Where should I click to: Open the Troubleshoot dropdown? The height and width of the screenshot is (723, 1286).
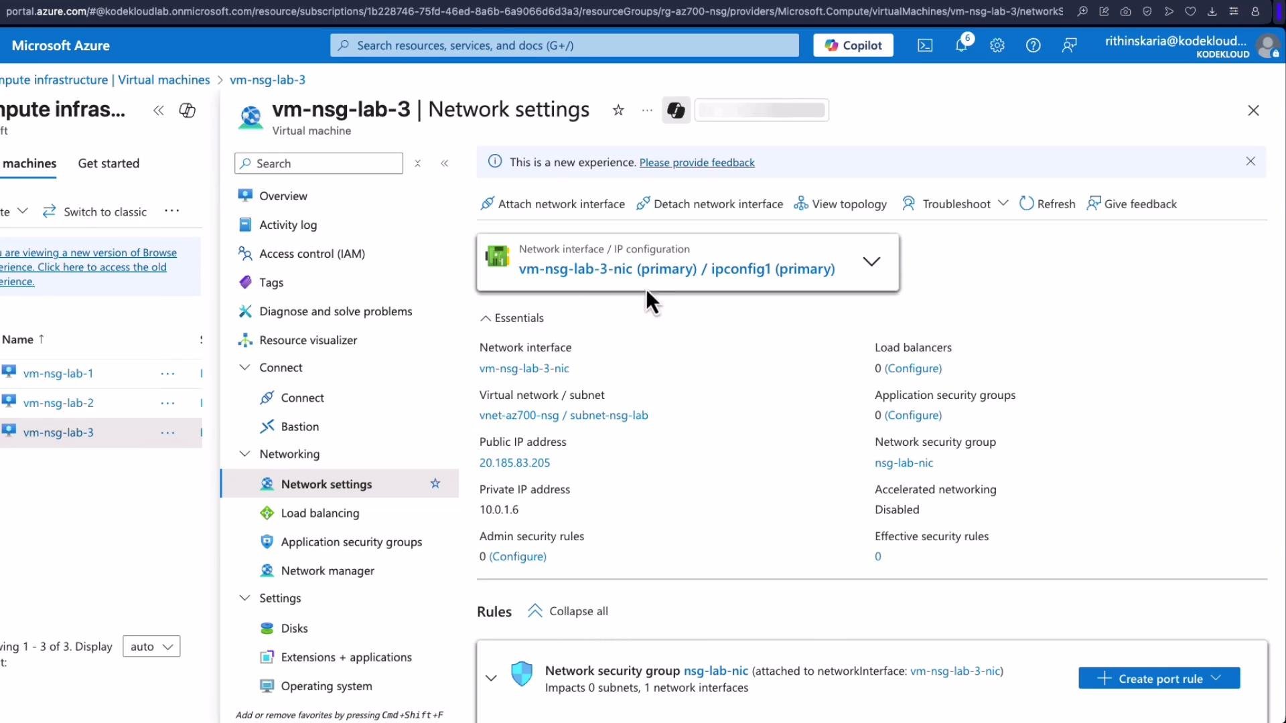(x=954, y=204)
